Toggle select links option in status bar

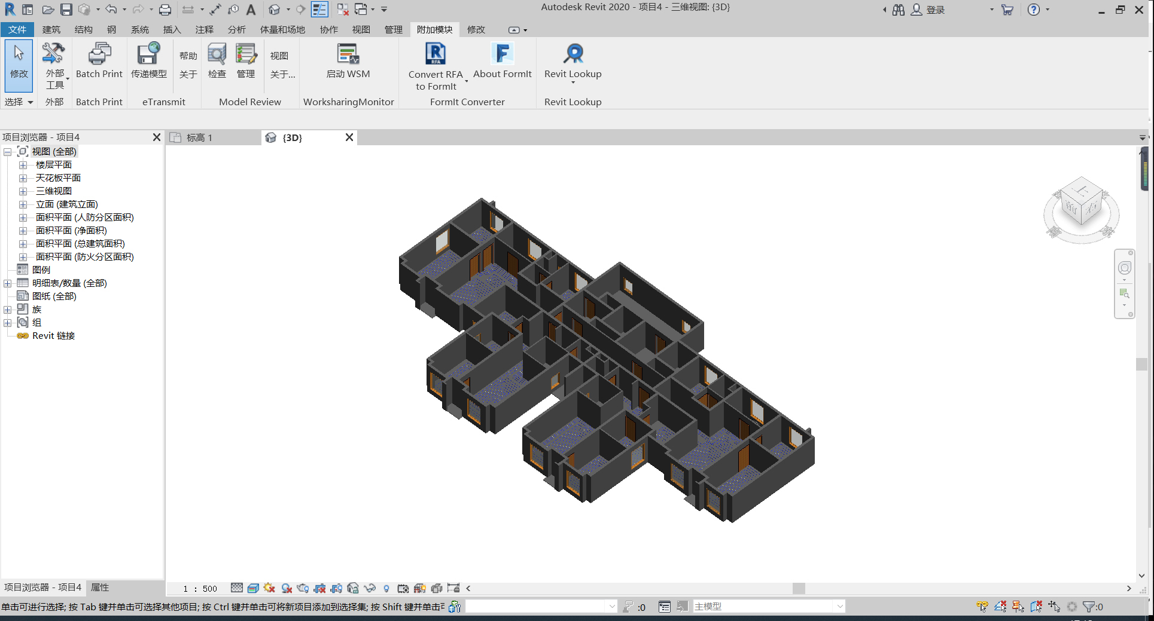(x=982, y=607)
